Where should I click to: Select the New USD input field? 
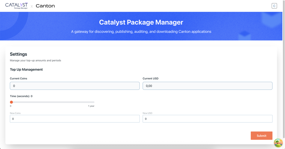(207, 119)
